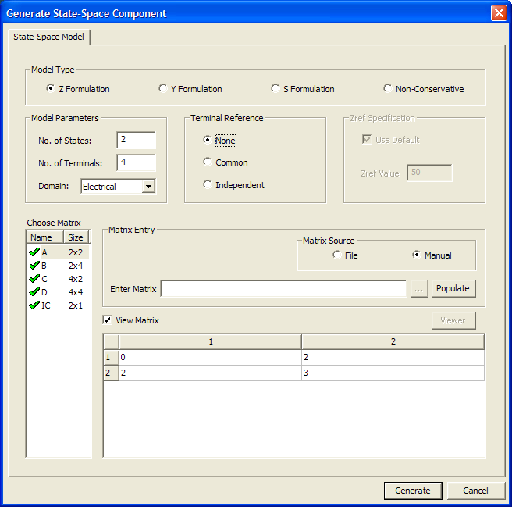Viewport: 512px width, 507px height.
Task: Select matrix C in the matrix list
Action: click(x=45, y=279)
